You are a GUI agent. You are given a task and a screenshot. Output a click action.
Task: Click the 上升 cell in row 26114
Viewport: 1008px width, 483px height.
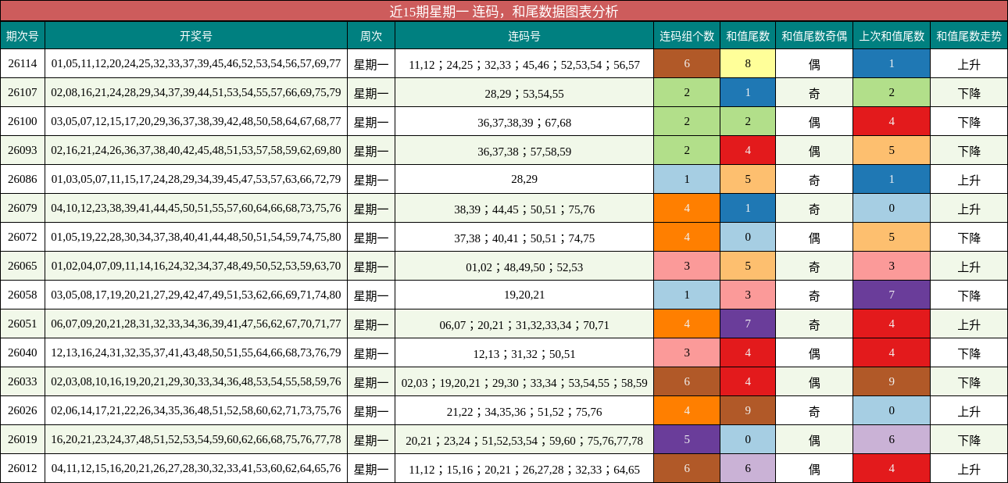tap(969, 64)
